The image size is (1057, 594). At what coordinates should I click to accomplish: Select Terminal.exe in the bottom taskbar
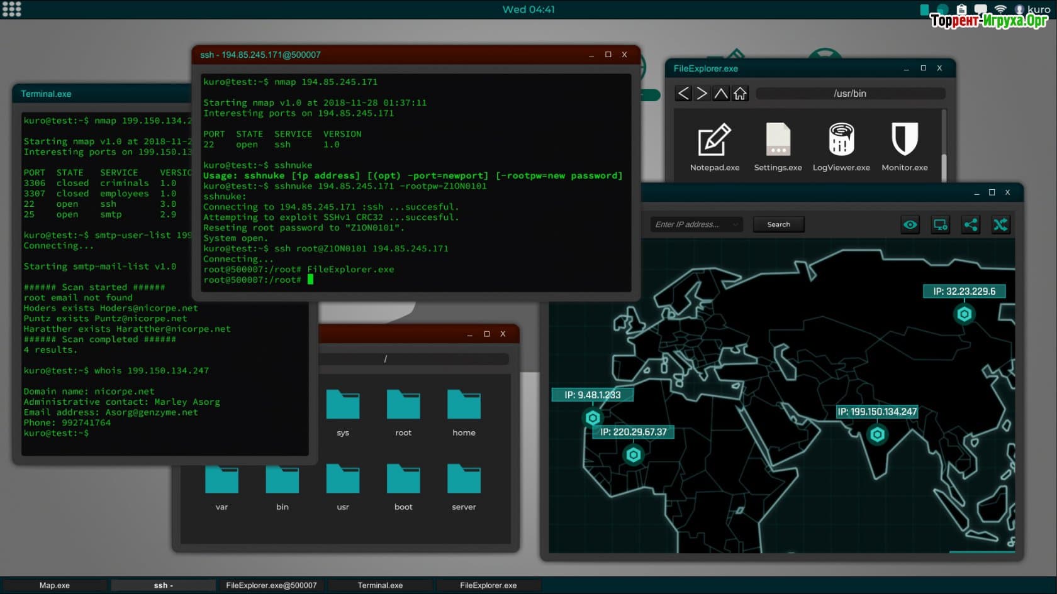[380, 585]
